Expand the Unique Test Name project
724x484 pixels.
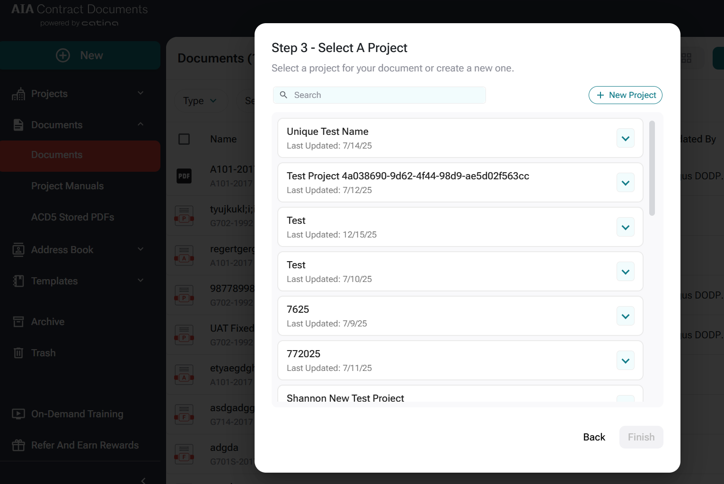click(x=625, y=139)
